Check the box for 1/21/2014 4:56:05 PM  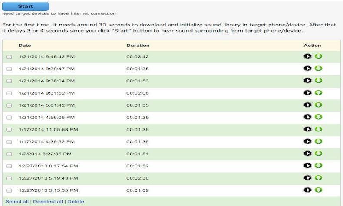tap(9, 118)
